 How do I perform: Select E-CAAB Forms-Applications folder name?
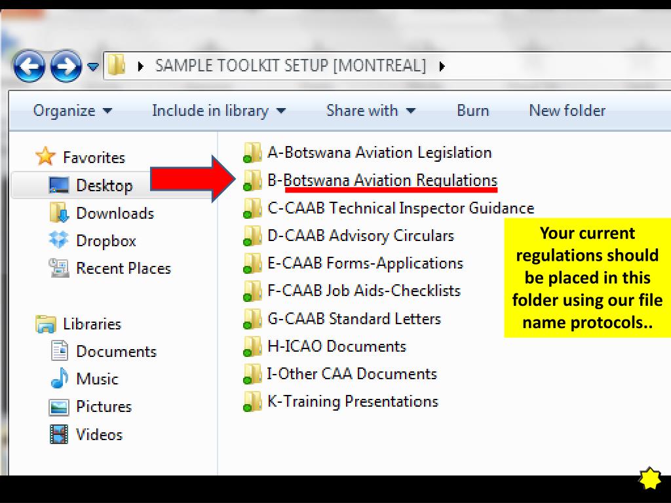(x=366, y=263)
